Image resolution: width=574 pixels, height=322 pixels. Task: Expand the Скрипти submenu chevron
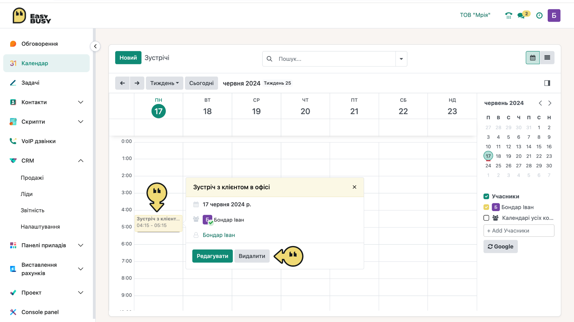81,122
